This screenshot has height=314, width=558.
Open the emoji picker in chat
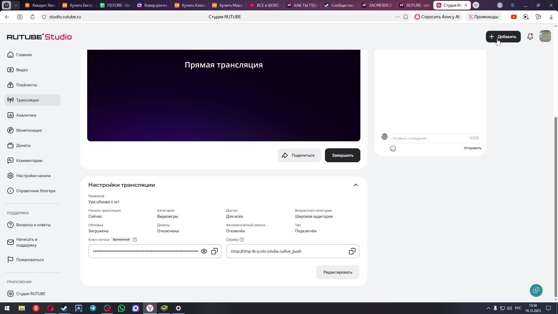tap(393, 149)
